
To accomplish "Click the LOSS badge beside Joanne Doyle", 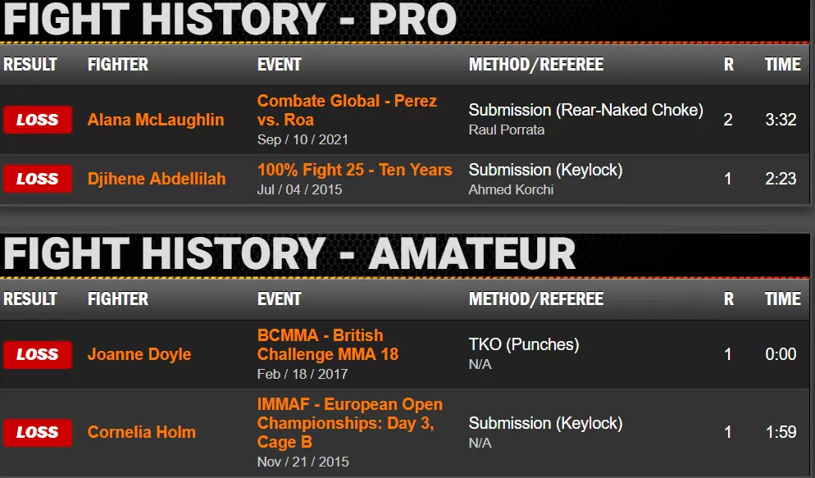I will click(x=38, y=354).
